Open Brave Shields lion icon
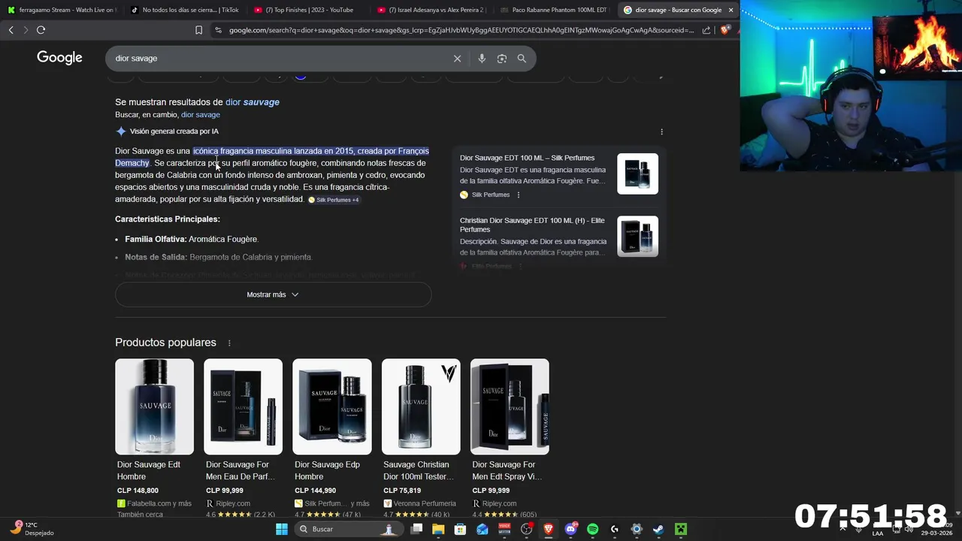The height and width of the screenshot is (541, 962). pyautogui.click(x=725, y=30)
